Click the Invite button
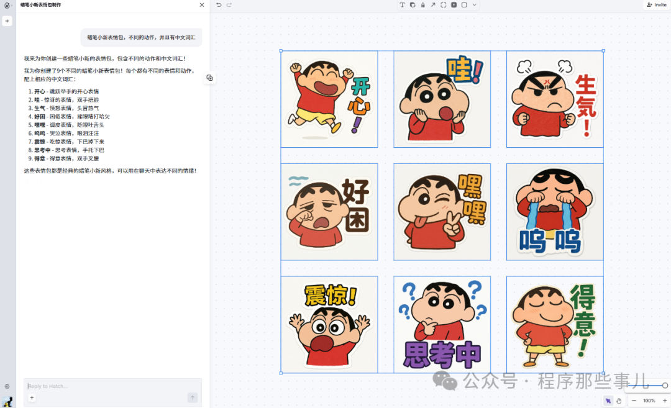This screenshot has height=408, width=671. coord(657,5)
